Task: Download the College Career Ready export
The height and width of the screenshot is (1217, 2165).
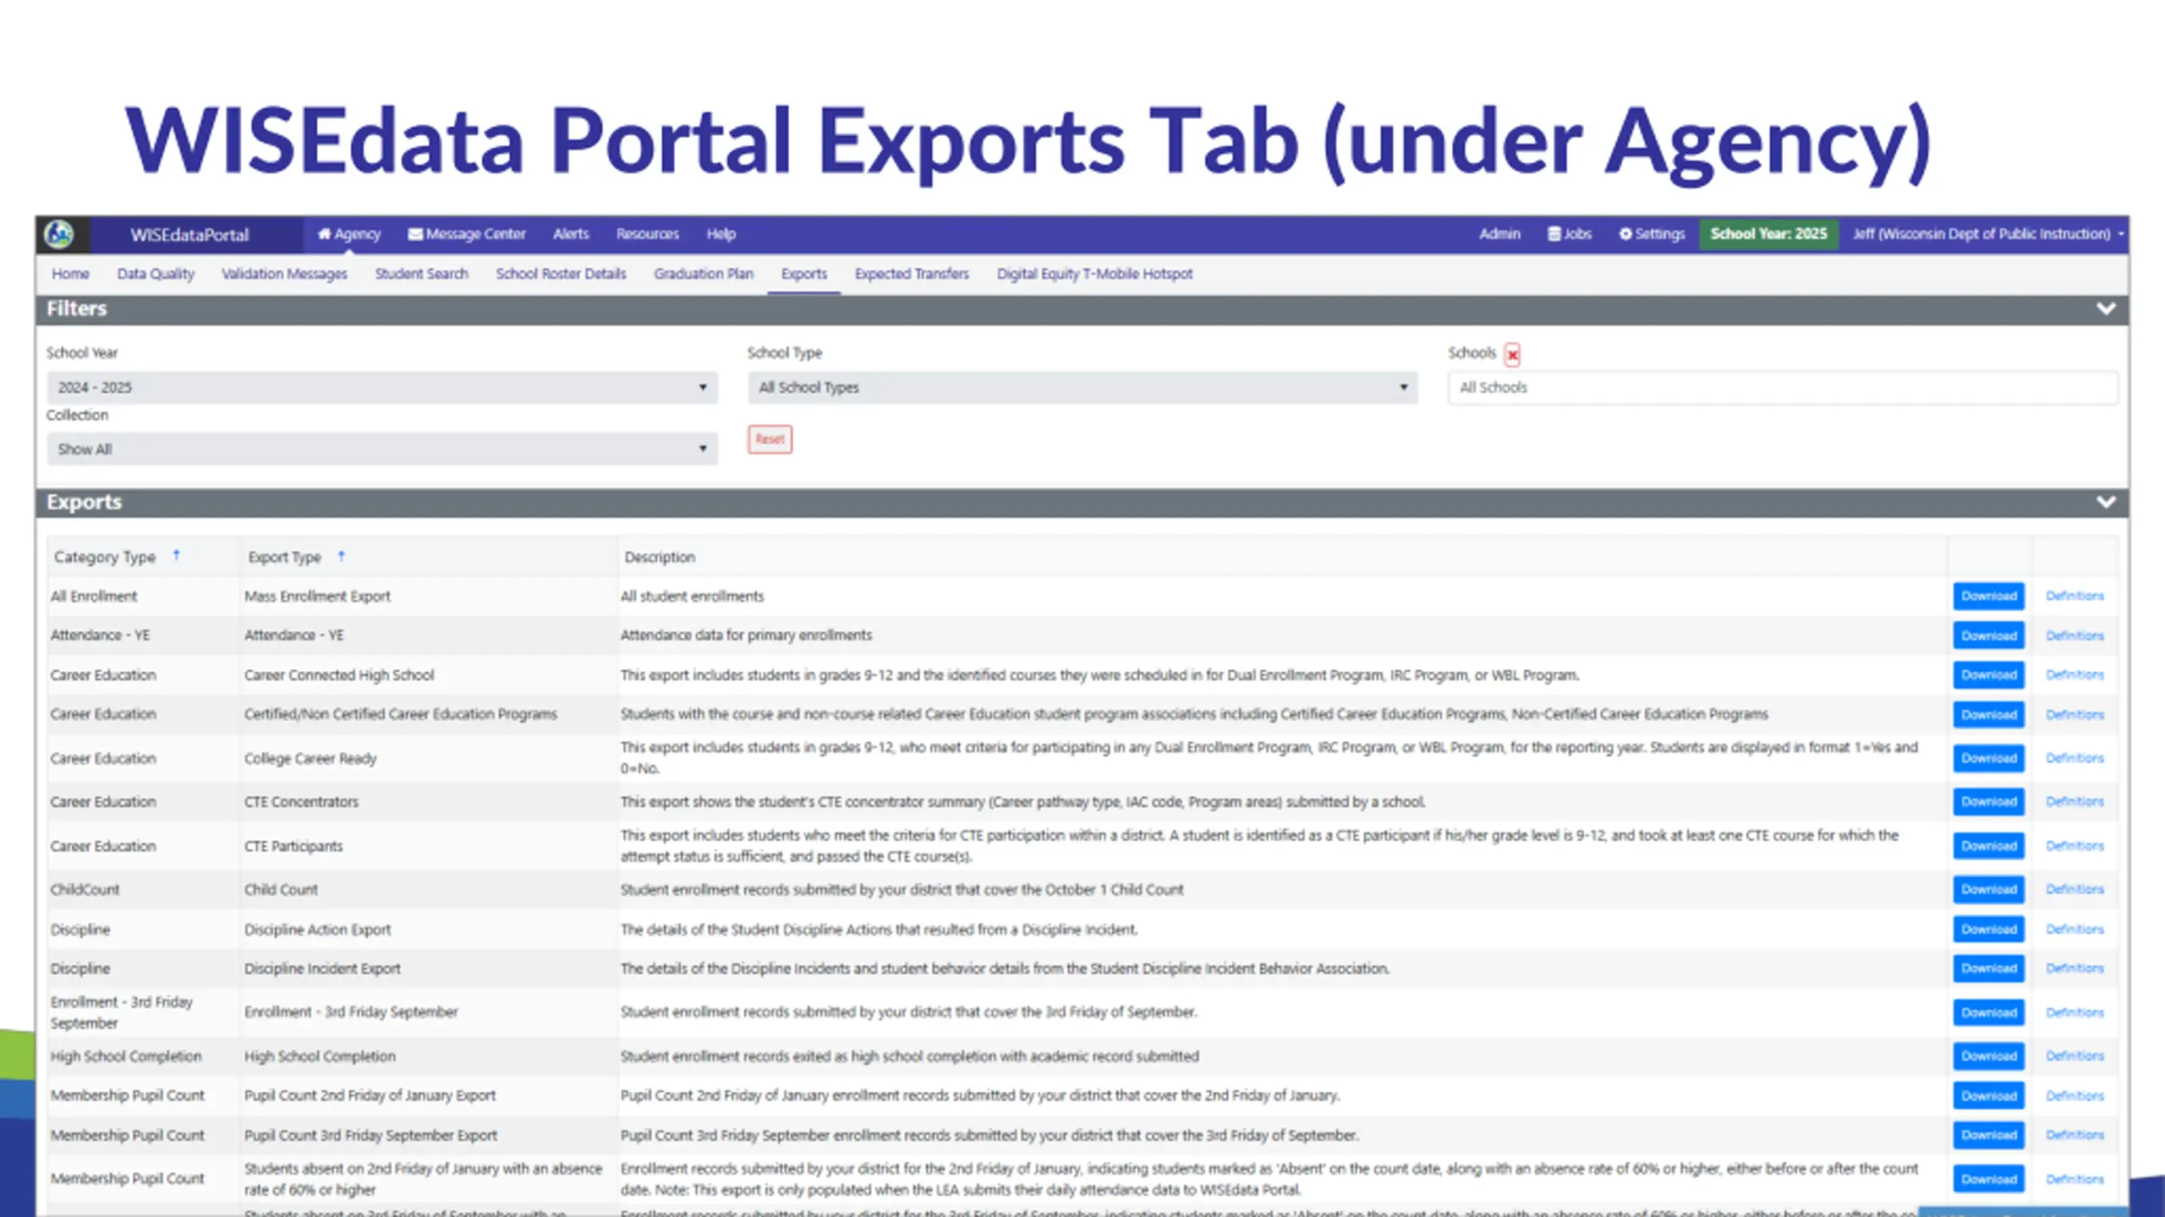Action: pos(1988,759)
